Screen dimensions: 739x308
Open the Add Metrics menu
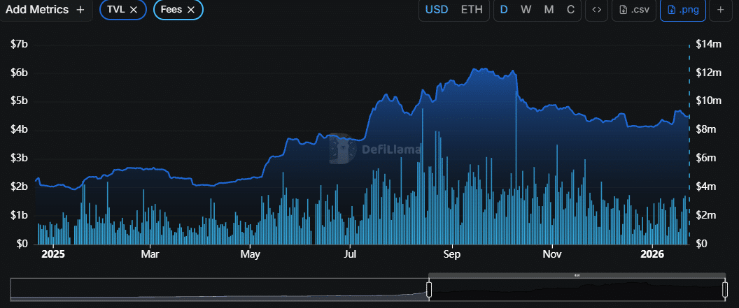(45, 10)
